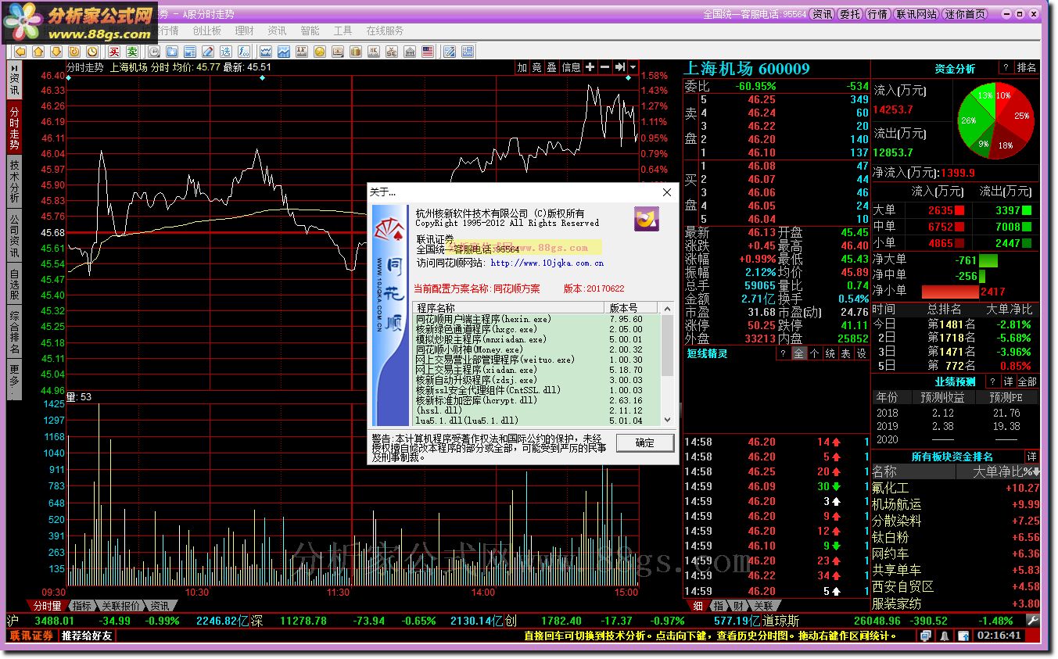The image size is (1058, 659).
Task: Select the 技术分析 side tab
Action: 14,182
